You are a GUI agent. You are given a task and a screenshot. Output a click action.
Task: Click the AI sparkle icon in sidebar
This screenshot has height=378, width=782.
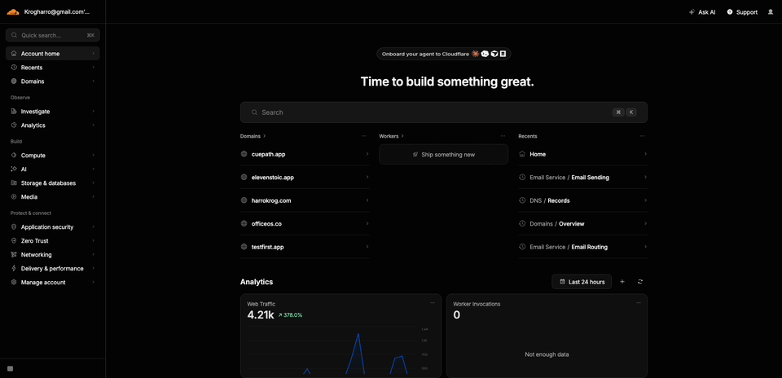click(14, 169)
